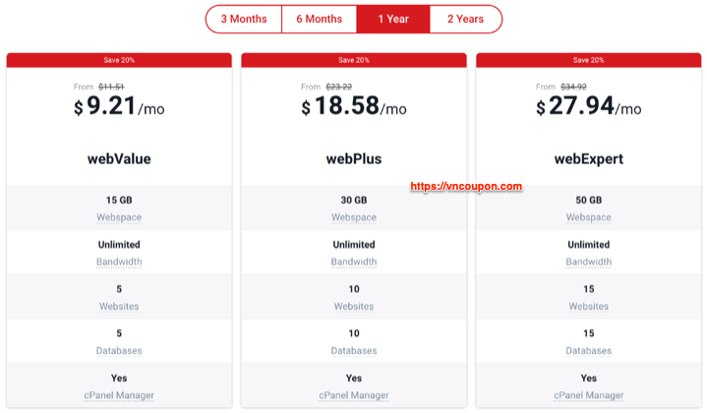Select the 3 Months billing tab
Viewport: 707px width, 413px height.
click(244, 19)
